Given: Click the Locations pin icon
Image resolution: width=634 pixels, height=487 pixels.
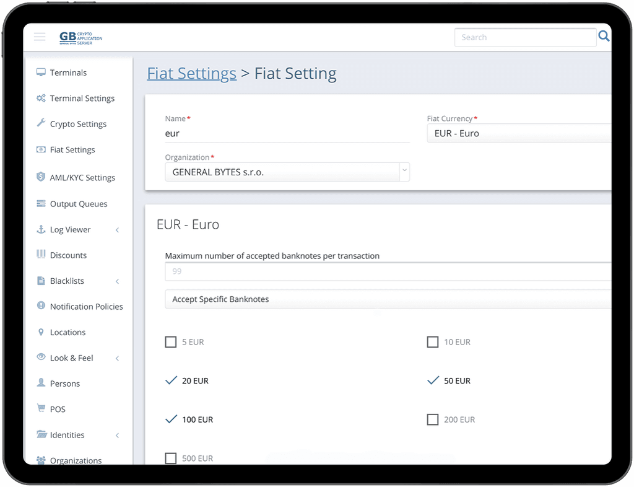Looking at the screenshot, I should pyautogui.click(x=41, y=332).
